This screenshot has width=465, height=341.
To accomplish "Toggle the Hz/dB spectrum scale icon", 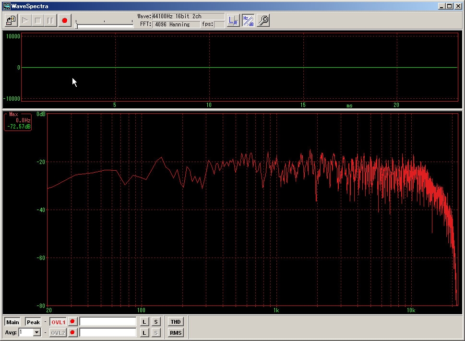I will click(248, 21).
